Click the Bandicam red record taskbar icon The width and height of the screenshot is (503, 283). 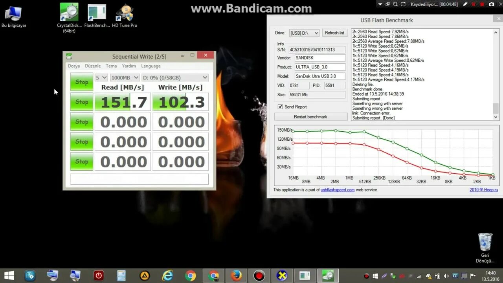coord(259,276)
